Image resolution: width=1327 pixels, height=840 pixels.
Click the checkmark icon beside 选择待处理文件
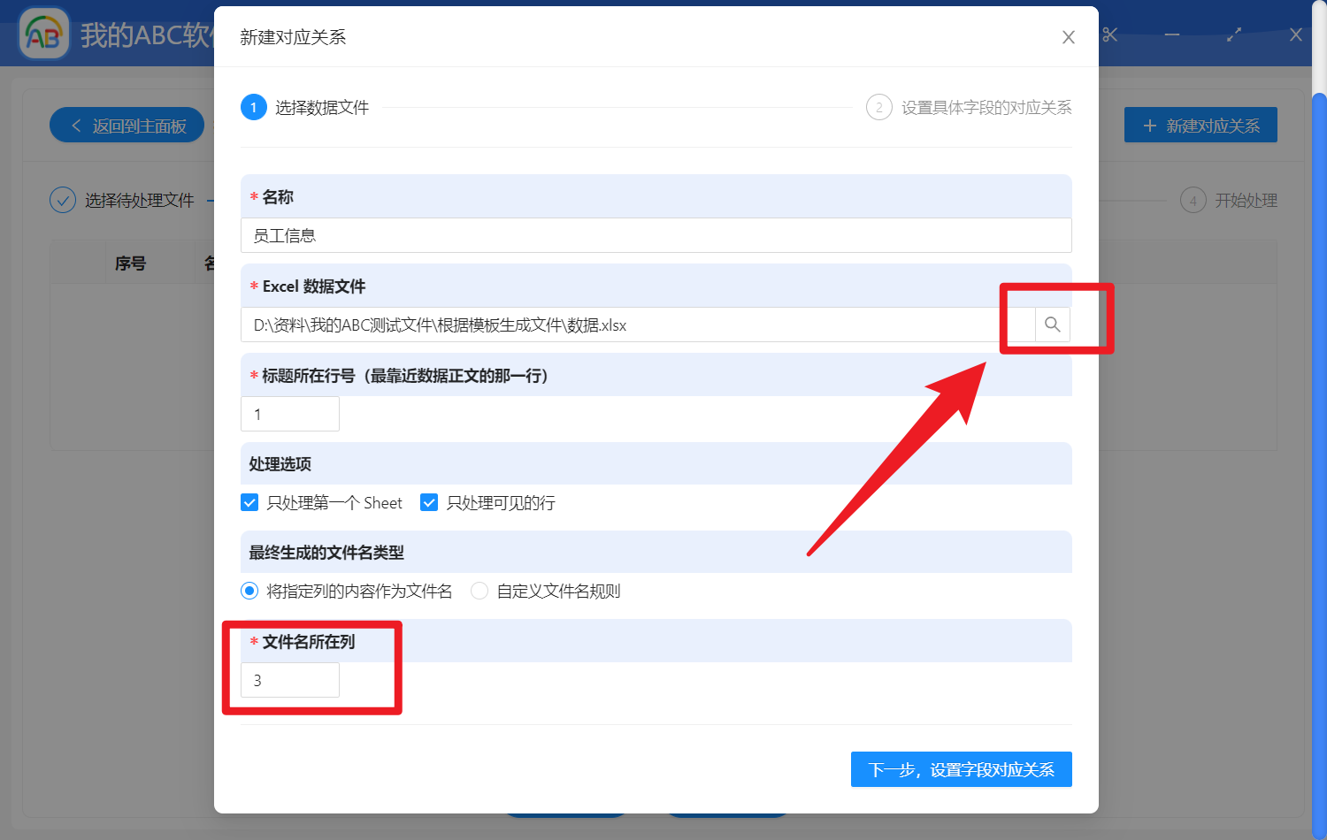click(x=62, y=200)
